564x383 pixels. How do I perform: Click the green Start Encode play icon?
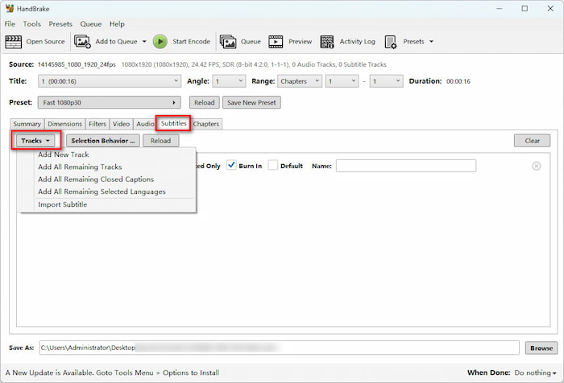[160, 42]
